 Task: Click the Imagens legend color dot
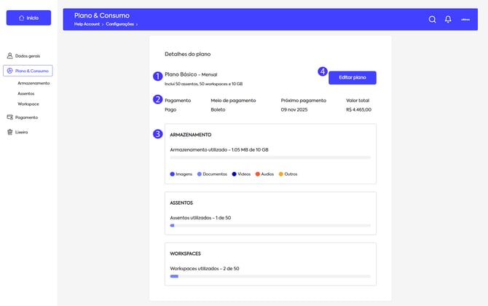pyautogui.click(x=173, y=174)
